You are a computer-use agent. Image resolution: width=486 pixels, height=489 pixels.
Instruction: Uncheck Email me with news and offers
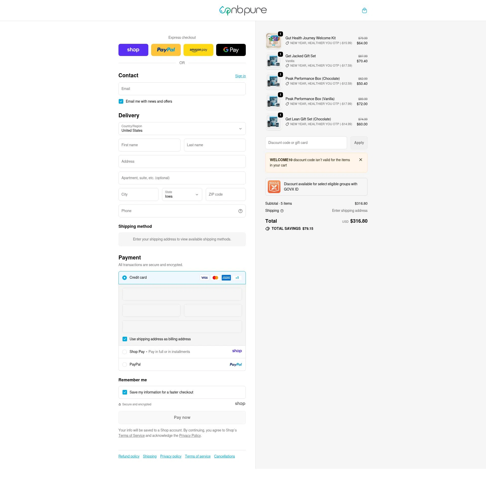click(x=121, y=101)
